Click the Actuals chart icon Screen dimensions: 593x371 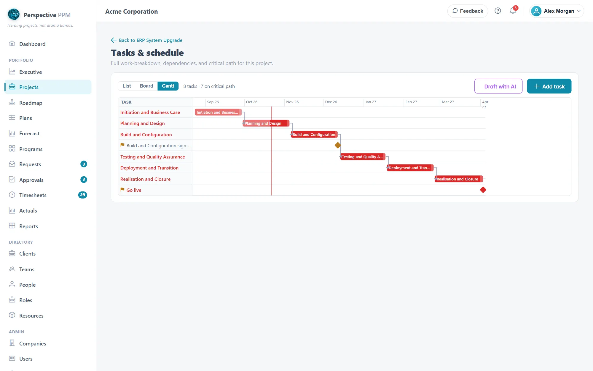point(12,210)
